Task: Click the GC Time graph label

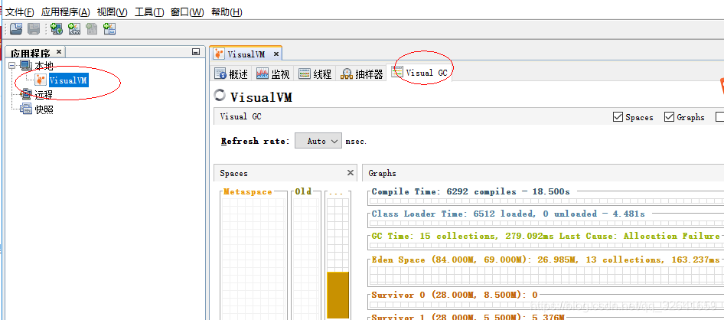Action: (546, 236)
